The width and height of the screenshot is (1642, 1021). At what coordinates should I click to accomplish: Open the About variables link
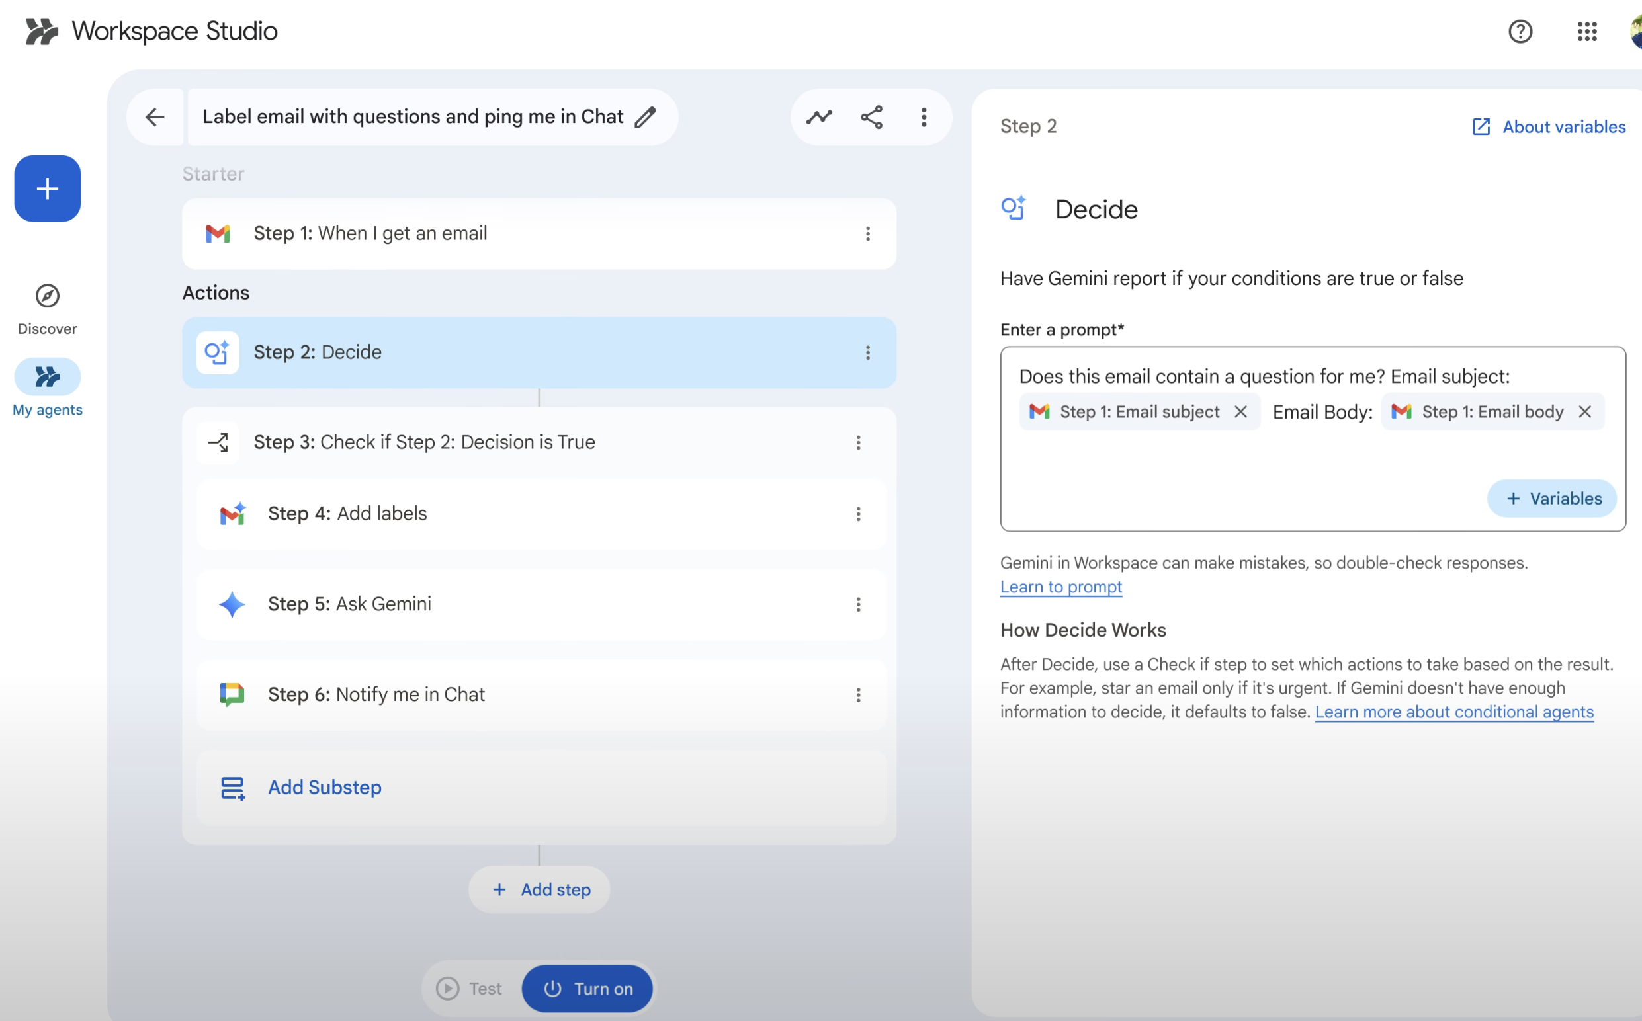click(x=1549, y=127)
